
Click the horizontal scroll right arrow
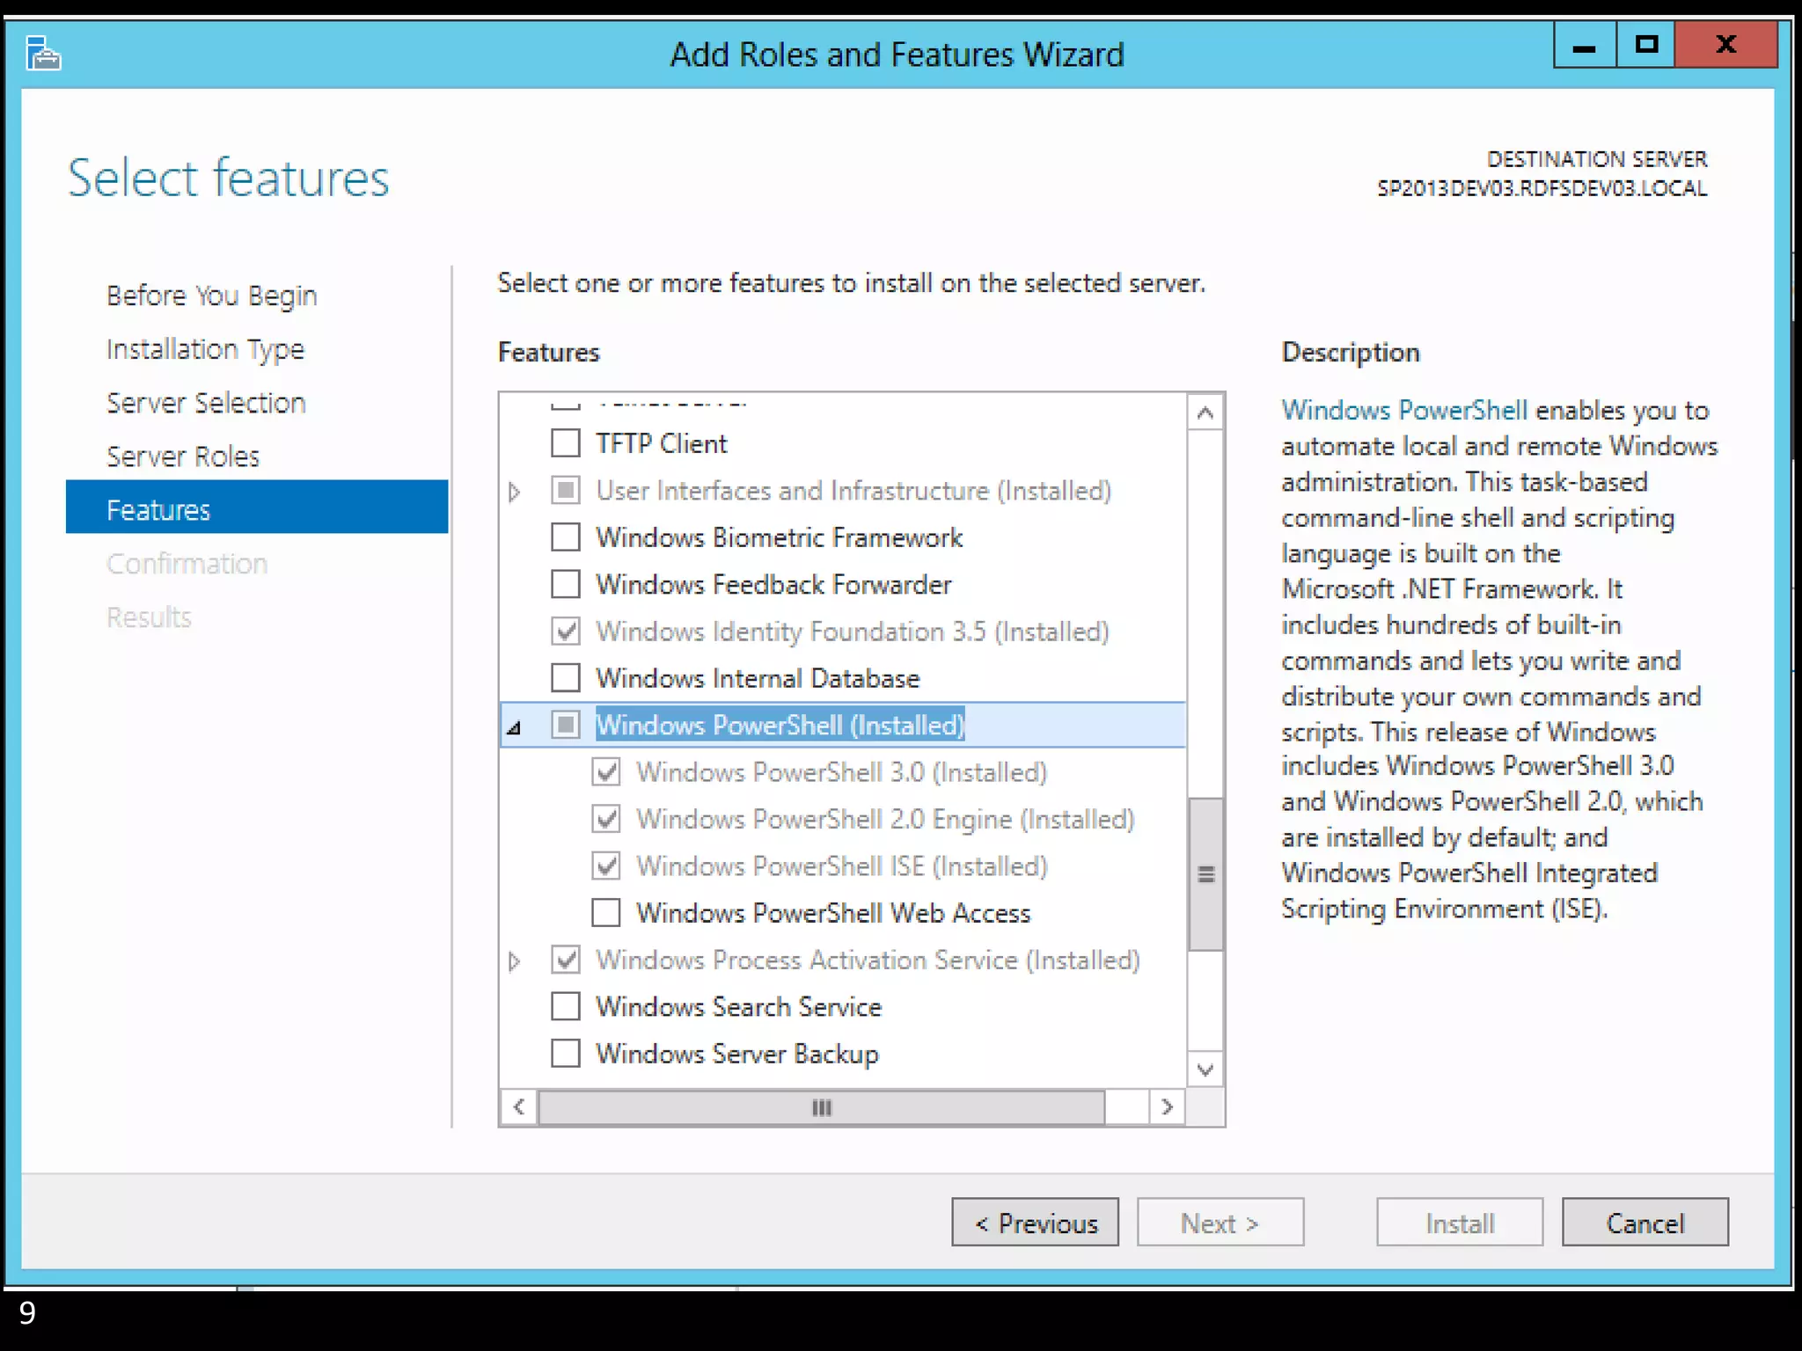[x=1167, y=1106]
